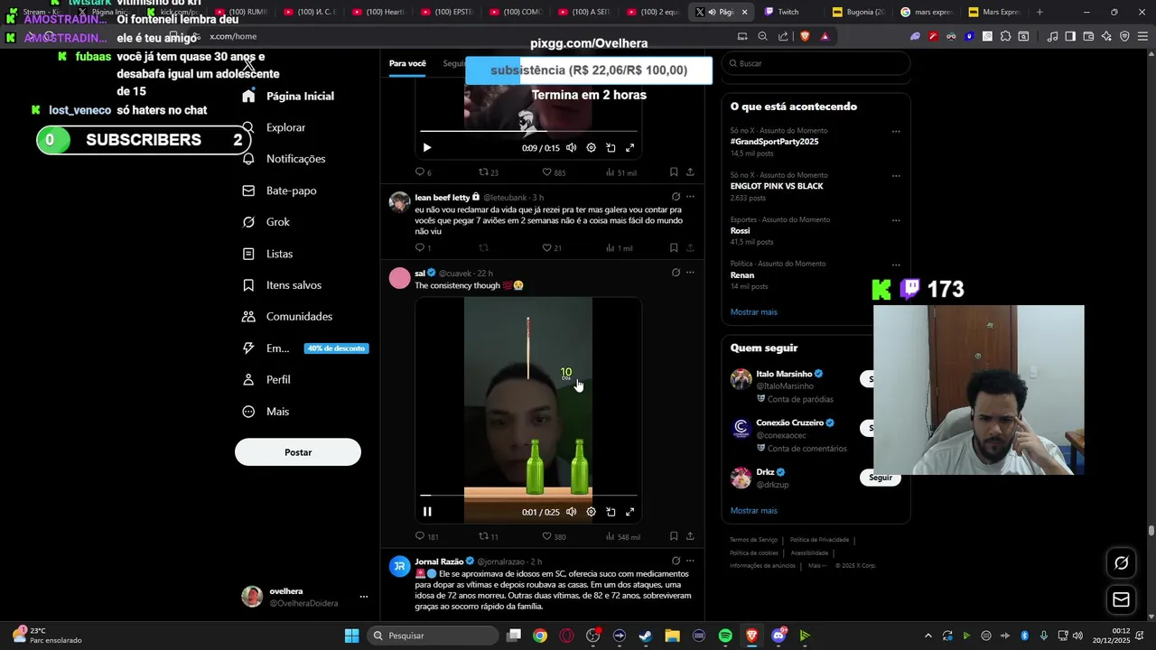Enter fullscreen on sal's video
1156x650 pixels.
tap(630, 512)
